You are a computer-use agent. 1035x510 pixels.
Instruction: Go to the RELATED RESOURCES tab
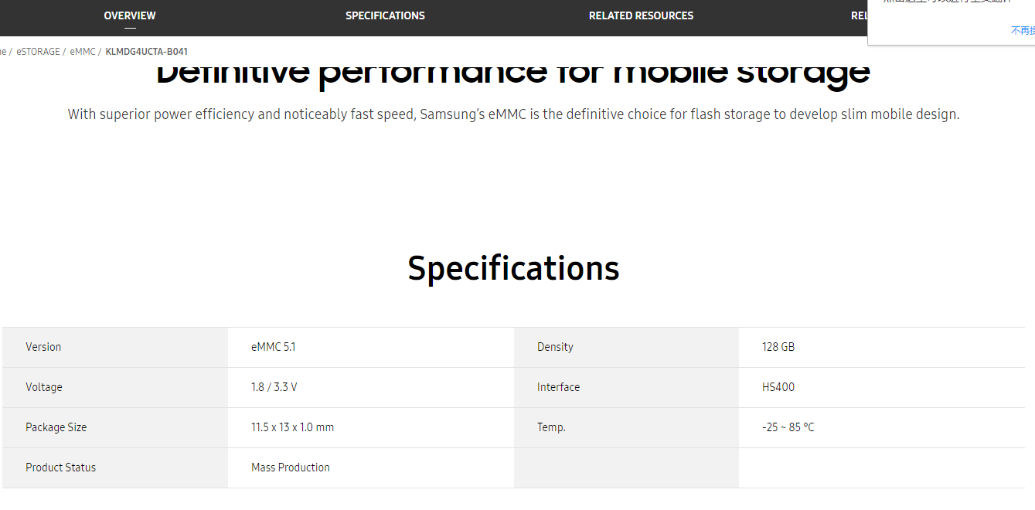coord(641,15)
